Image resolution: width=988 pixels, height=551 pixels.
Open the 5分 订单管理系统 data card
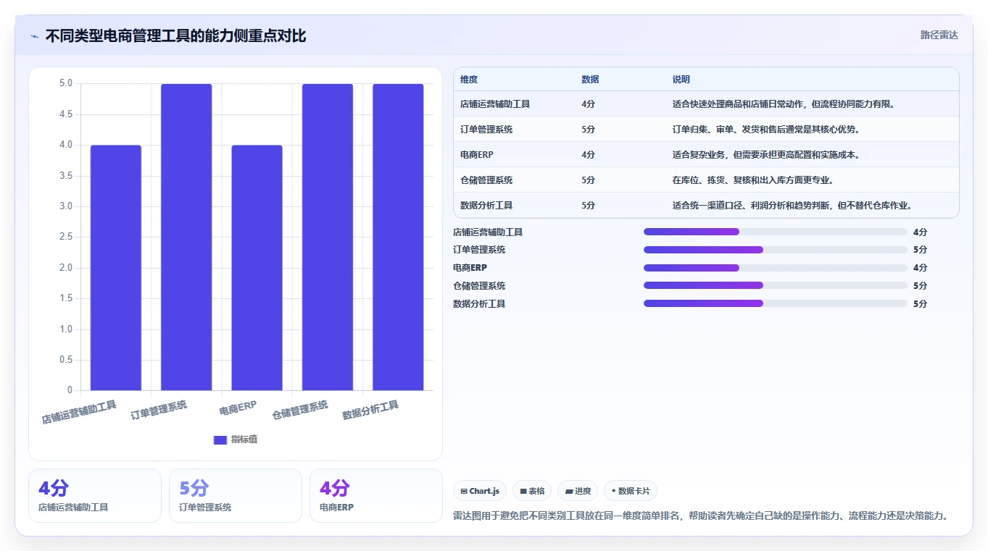[x=236, y=496]
